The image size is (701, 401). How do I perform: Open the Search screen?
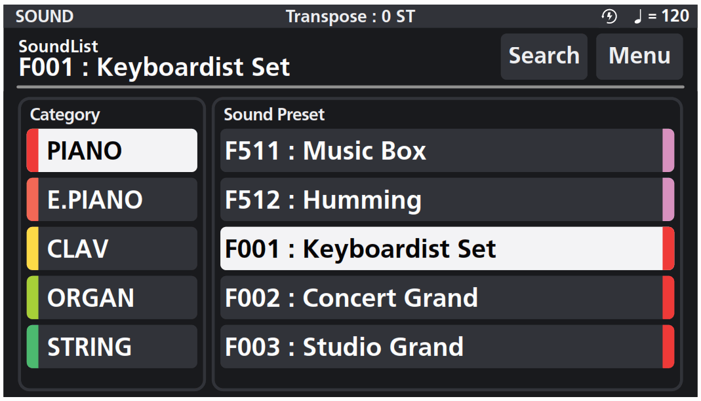click(544, 56)
